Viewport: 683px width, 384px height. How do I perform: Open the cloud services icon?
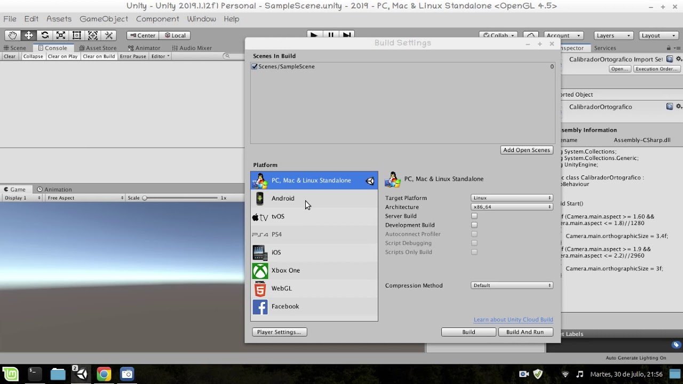point(530,35)
